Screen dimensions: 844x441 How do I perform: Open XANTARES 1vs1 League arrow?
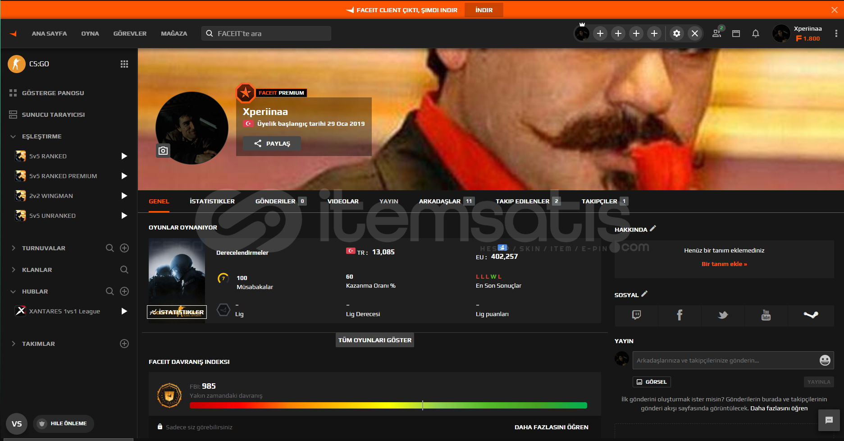(124, 311)
